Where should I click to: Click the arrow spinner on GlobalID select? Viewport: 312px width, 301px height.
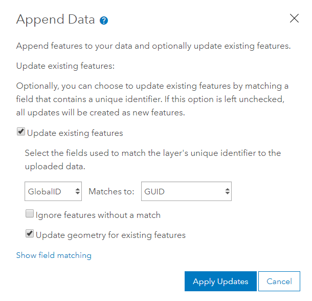tap(77, 191)
